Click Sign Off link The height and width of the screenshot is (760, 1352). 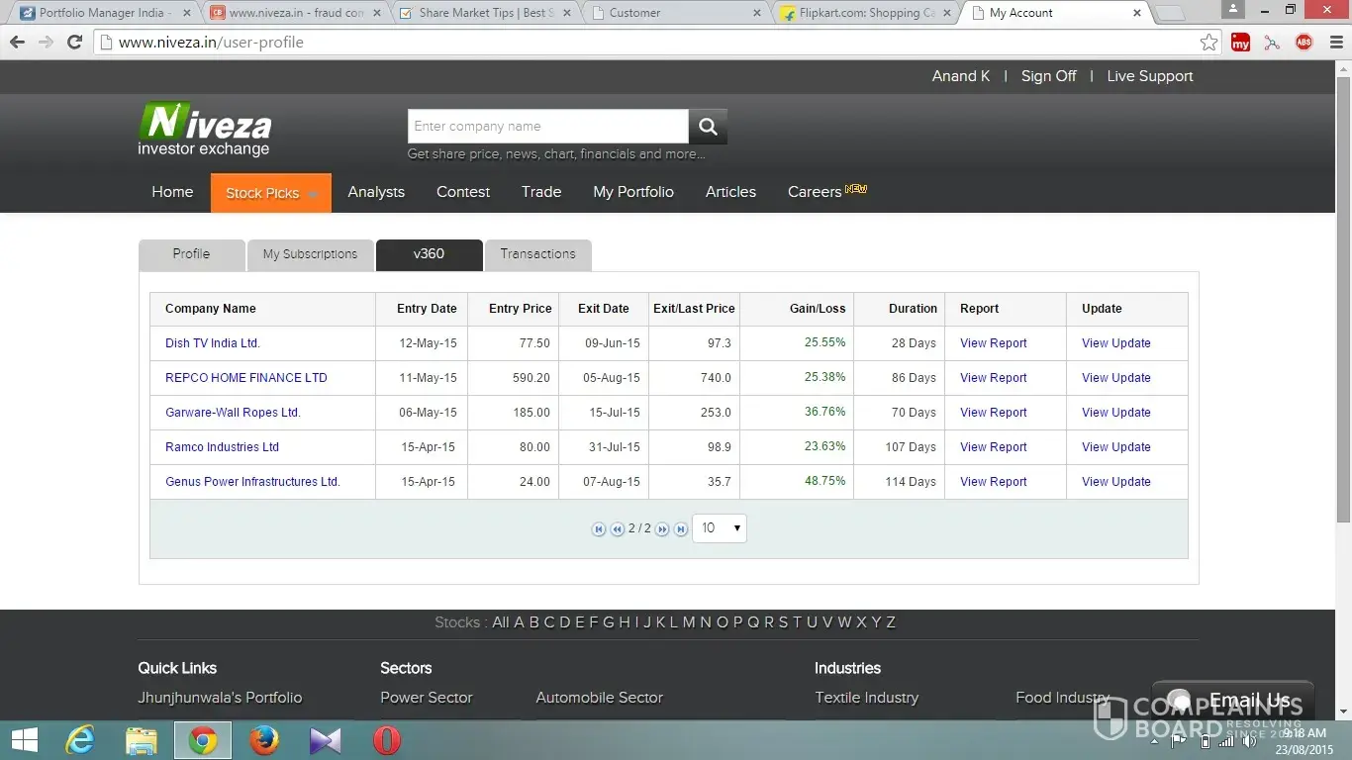[1048, 76]
